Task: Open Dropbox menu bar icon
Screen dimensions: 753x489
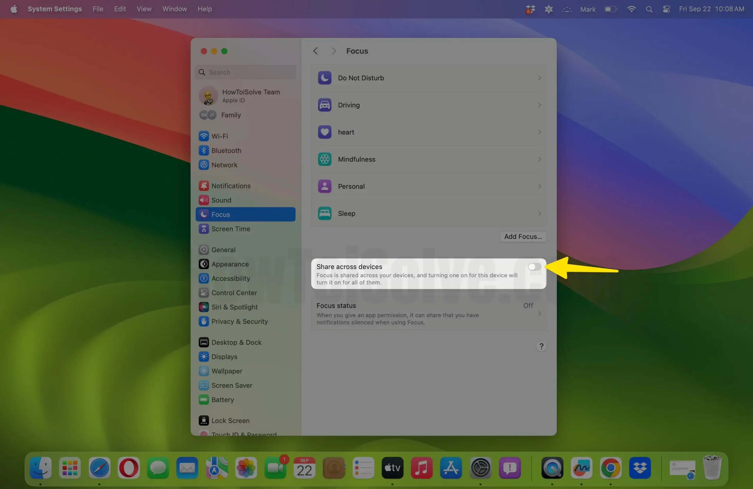Action: click(530, 9)
